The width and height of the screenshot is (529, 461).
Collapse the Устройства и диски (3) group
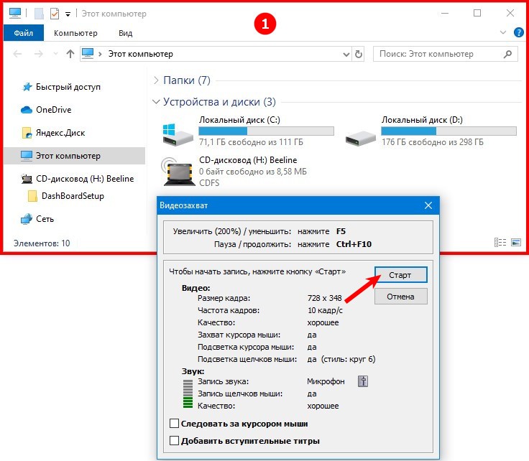156,101
